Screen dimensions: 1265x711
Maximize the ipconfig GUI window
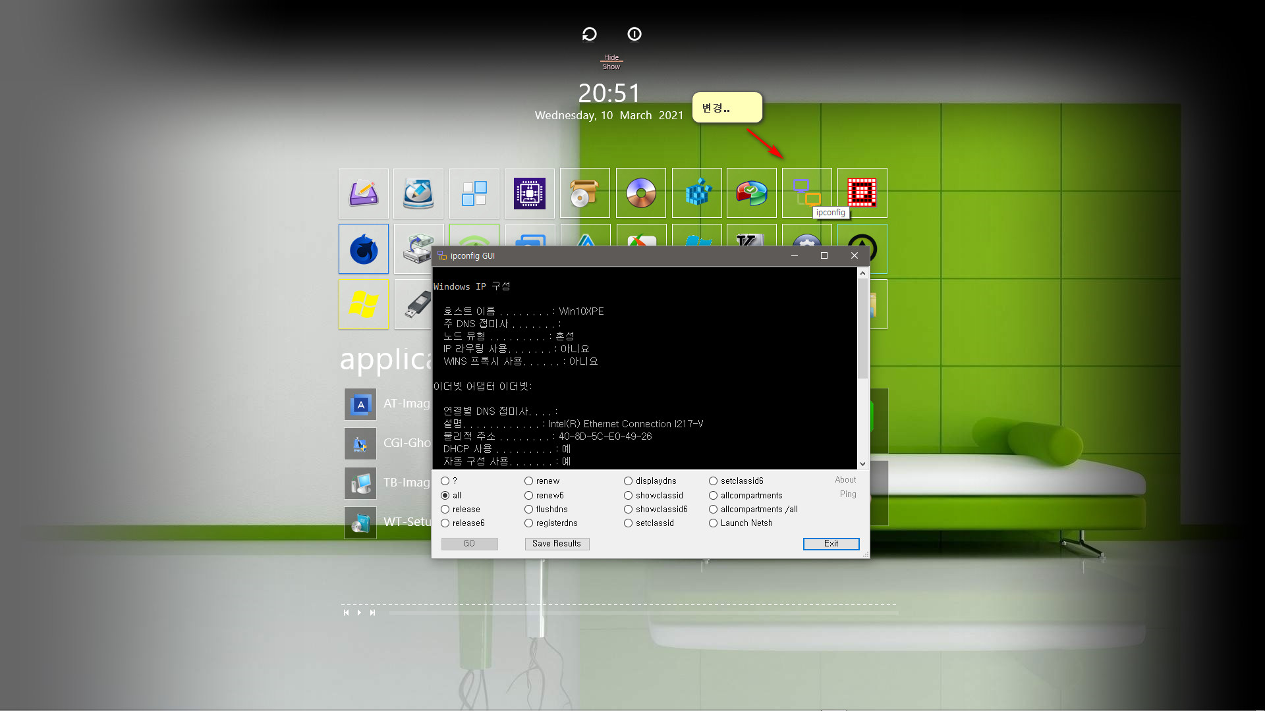(x=824, y=256)
